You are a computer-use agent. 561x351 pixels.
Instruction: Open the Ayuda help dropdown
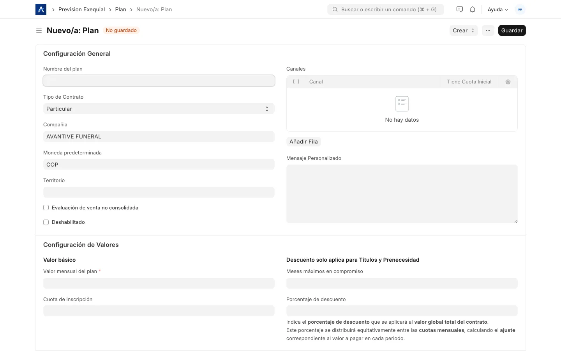498,10
